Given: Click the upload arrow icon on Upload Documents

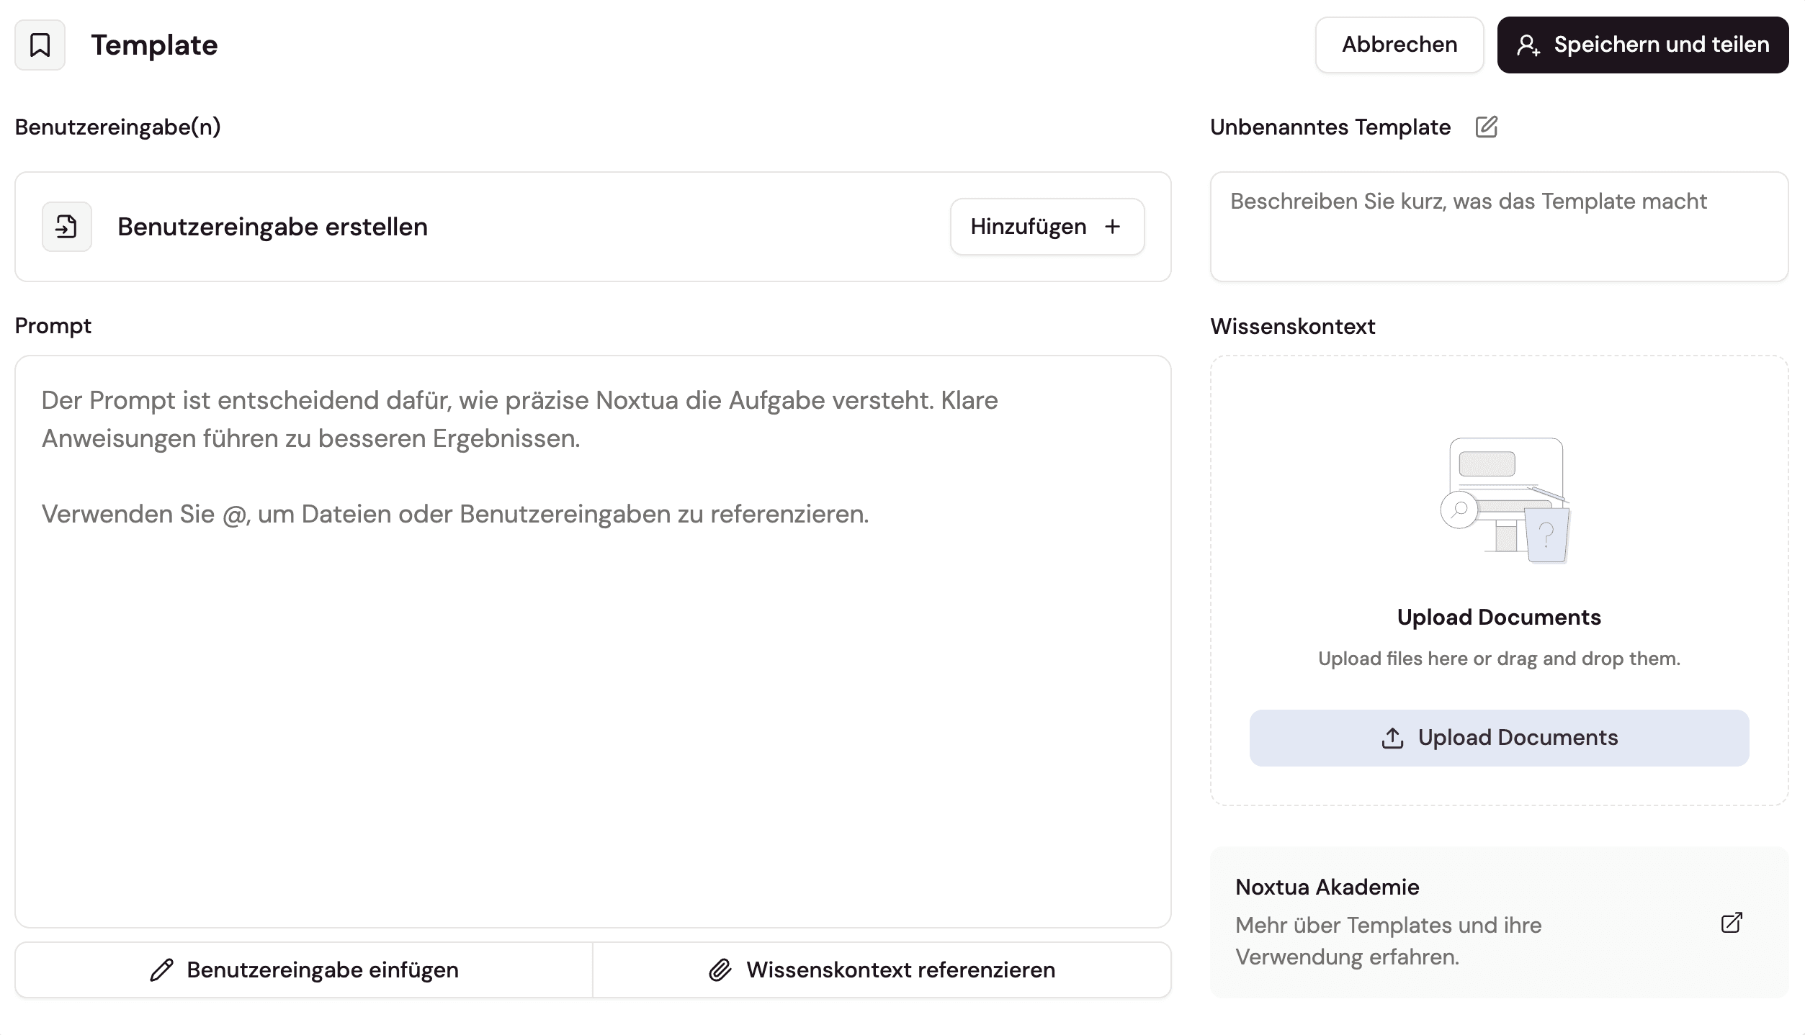Looking at the screenshot, I should click(1392, 738).
